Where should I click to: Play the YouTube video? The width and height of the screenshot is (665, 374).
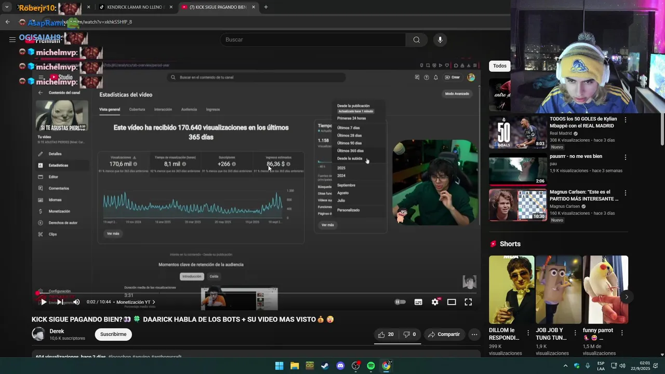coord(44,302)
